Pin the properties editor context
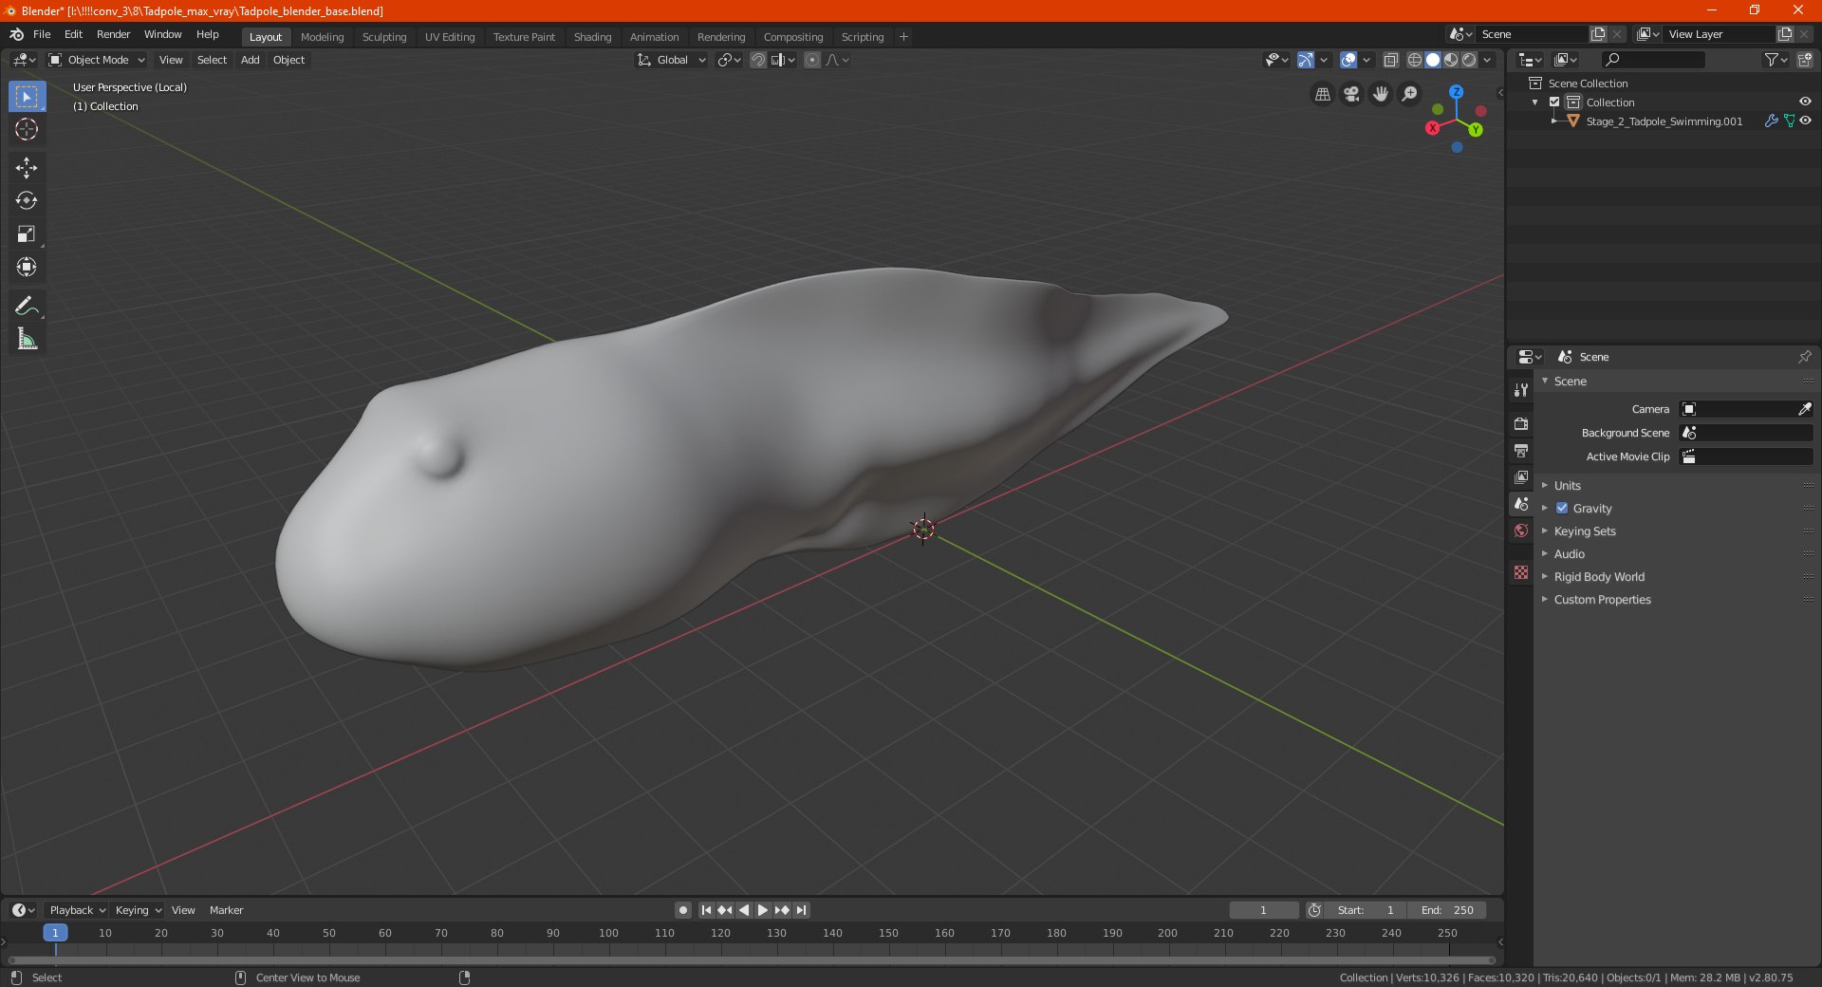Screen dimensions: 1822x987 click(1804, 357)
